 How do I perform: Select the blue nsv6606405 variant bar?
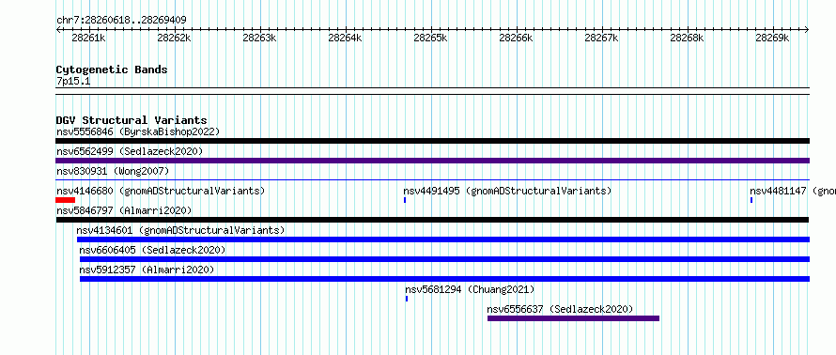tap(444, 259)
